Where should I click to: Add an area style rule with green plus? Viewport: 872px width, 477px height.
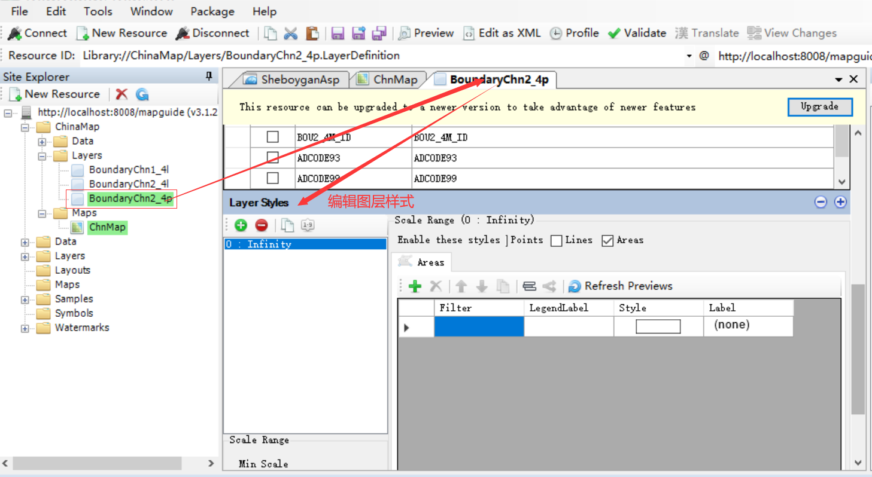coord(415,286)
